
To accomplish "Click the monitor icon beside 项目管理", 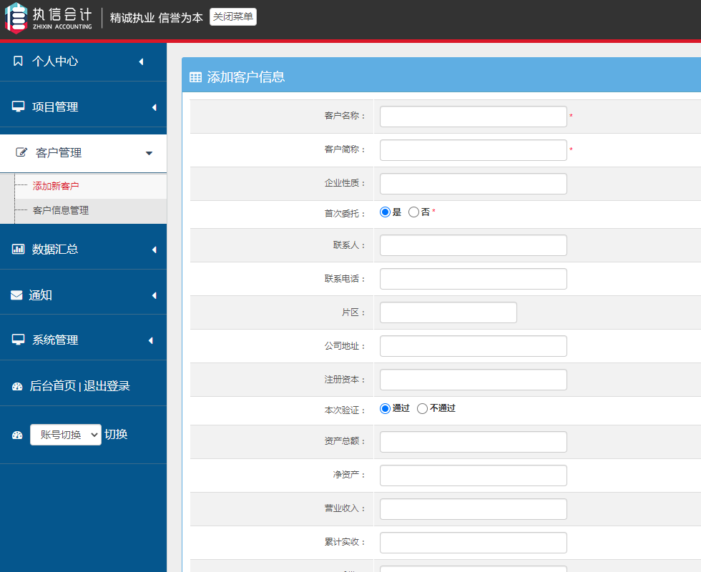I will click(x=18, y=107).
